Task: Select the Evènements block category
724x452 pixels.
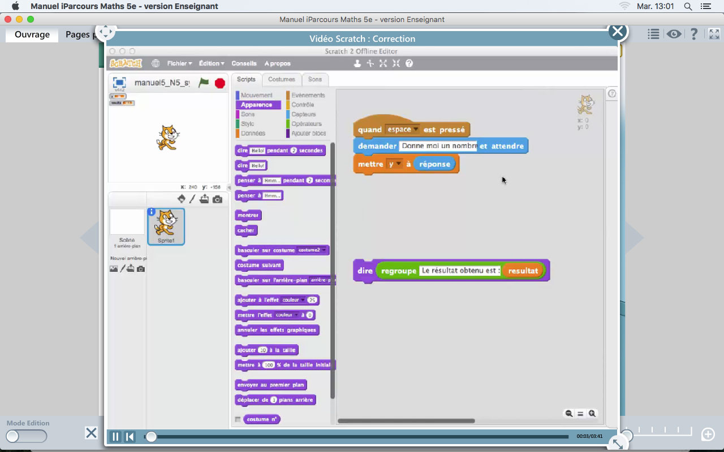Action: coord(307,95)
